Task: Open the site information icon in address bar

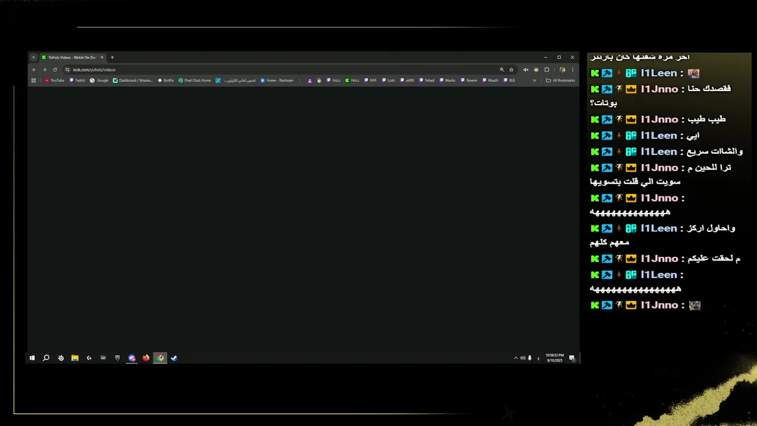Action: click(x=67, y=70)
